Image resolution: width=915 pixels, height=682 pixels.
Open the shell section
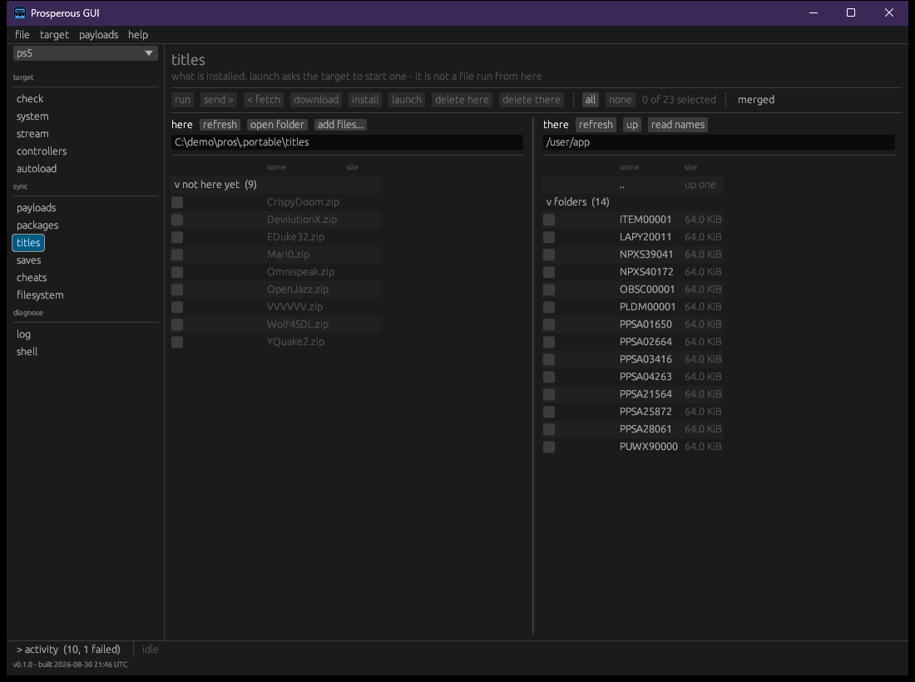(27, 352)
